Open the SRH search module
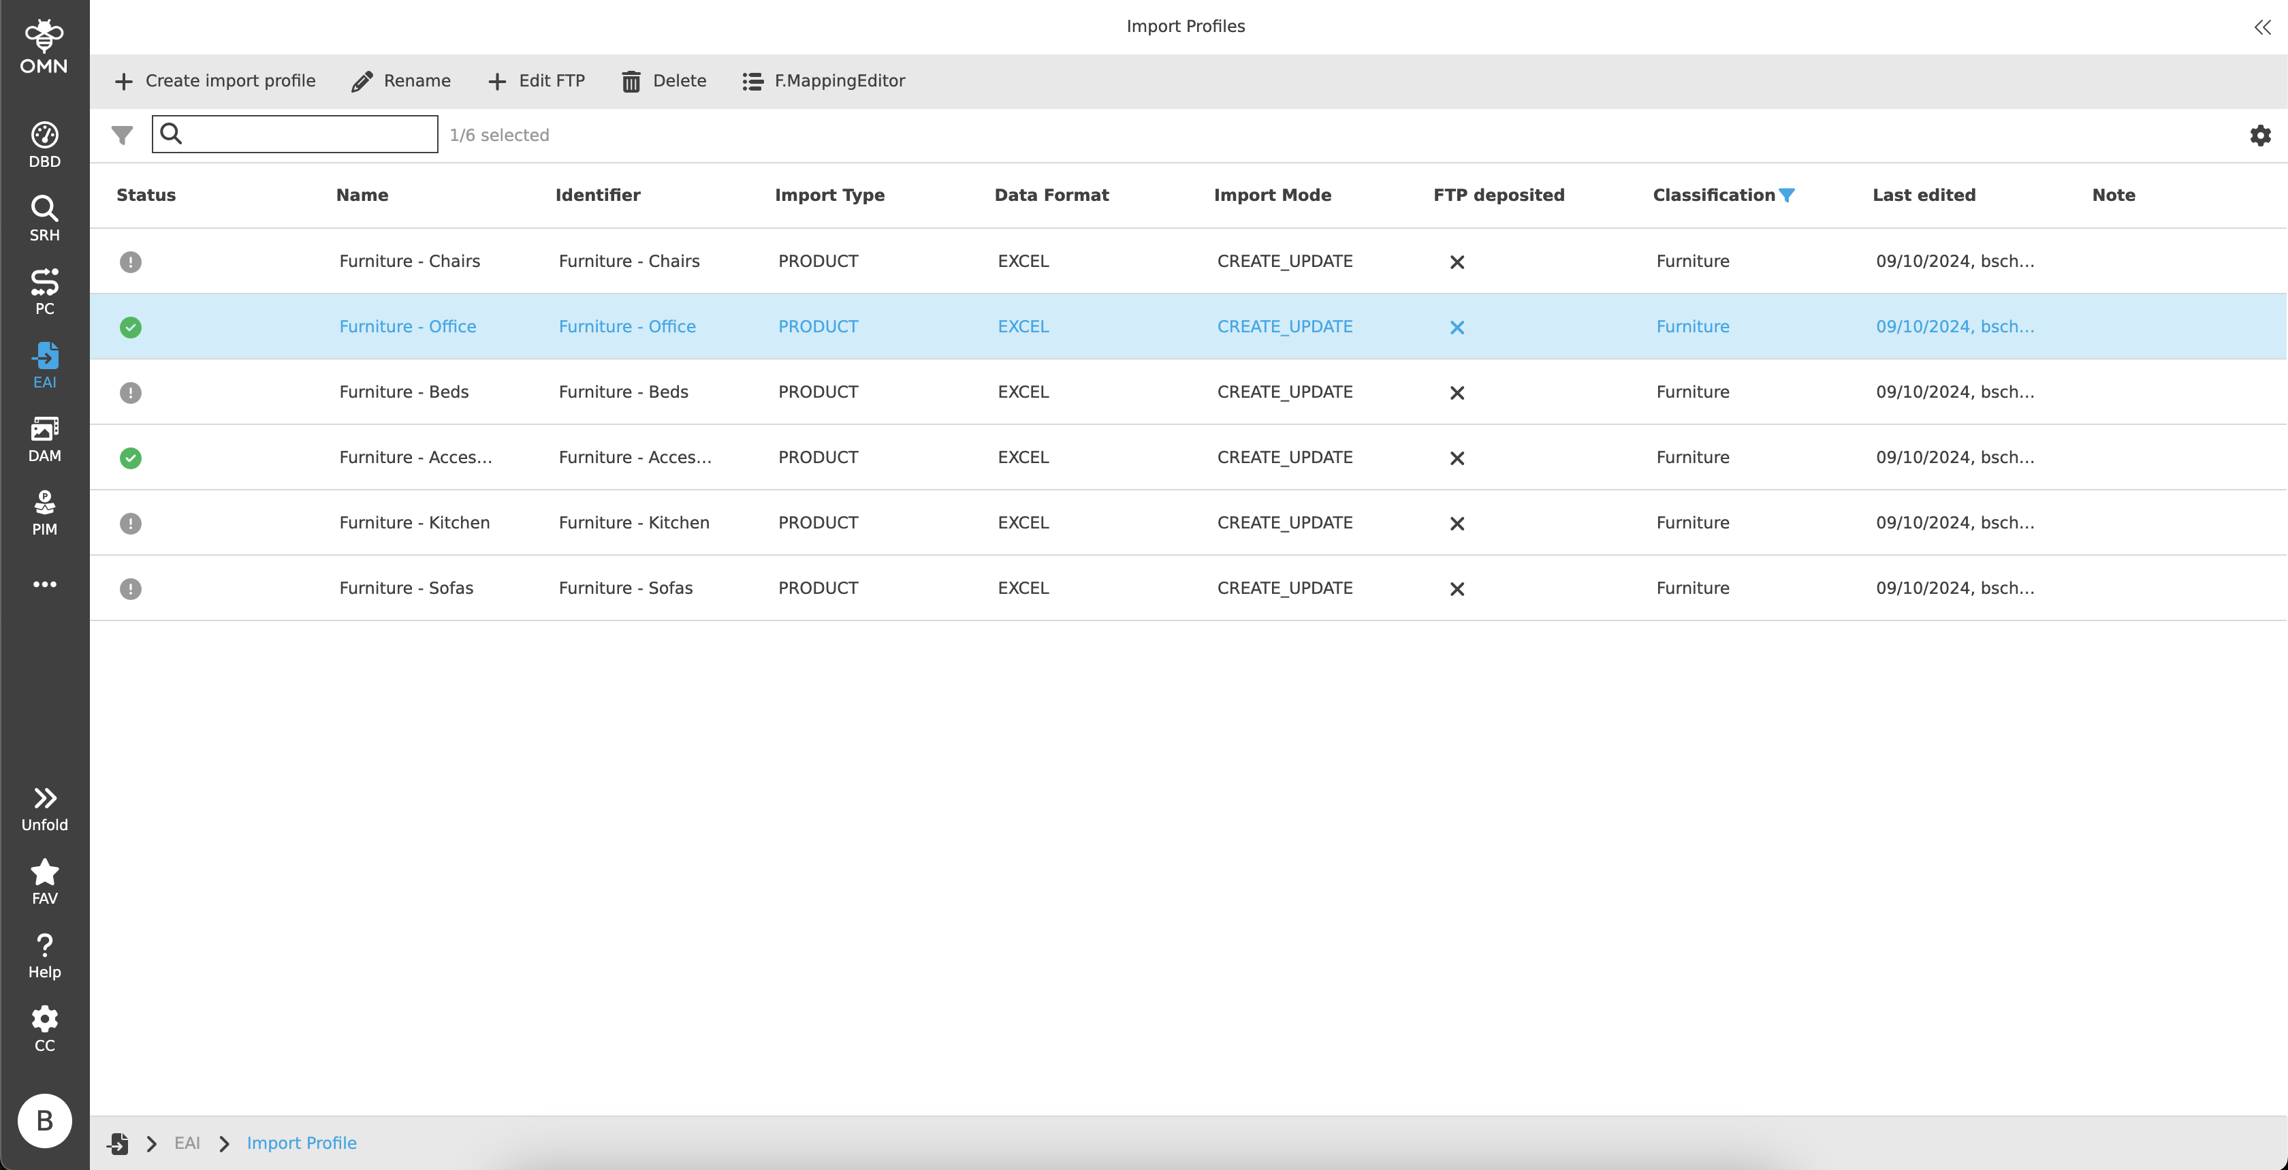 [x=44, y=217]
